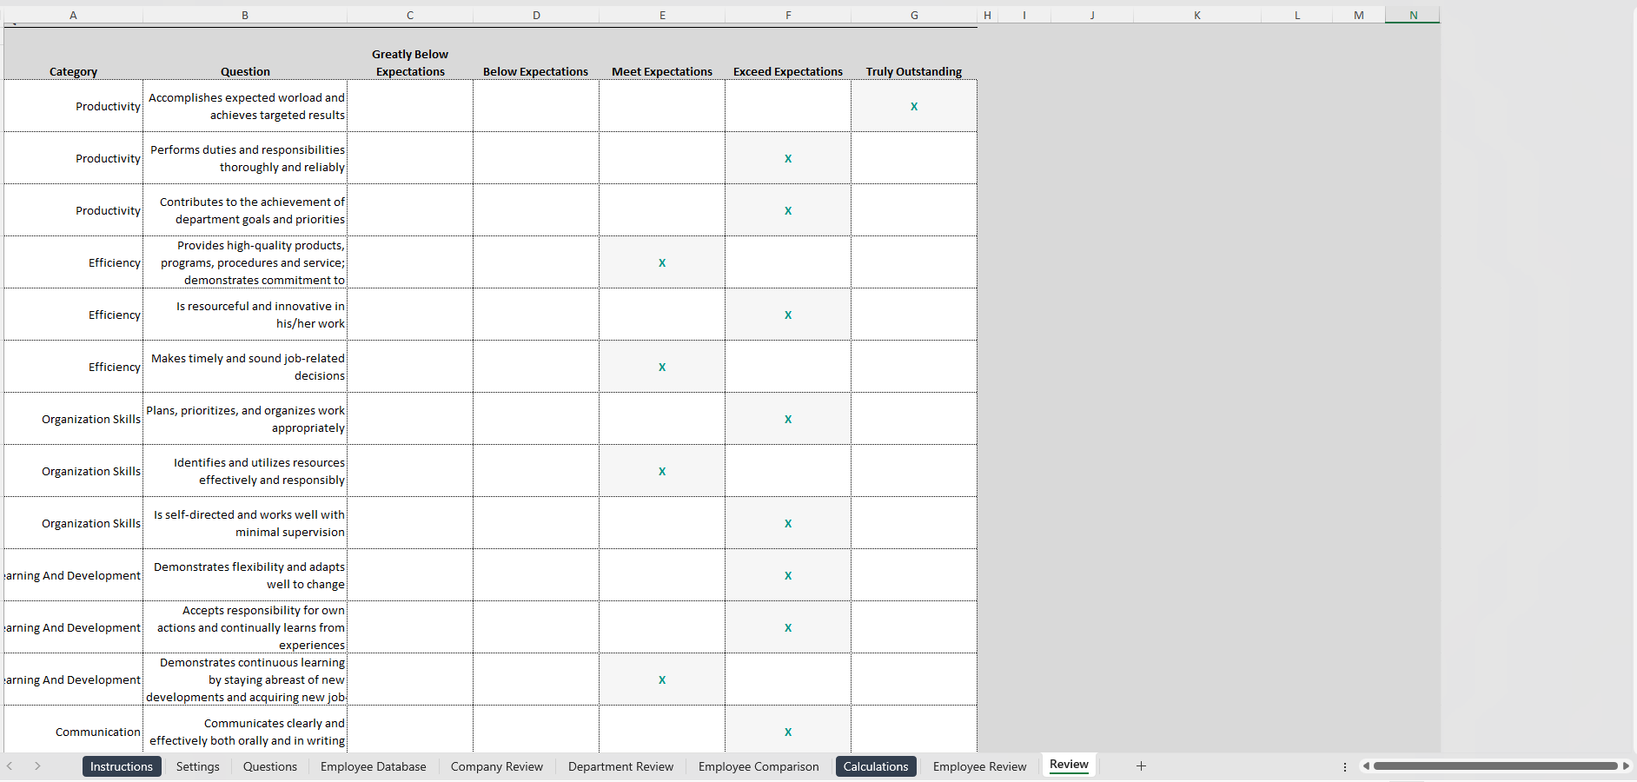Open the Settings sheet tab
The width and height of the screenshot is (1637, 782).
[197, 766]
